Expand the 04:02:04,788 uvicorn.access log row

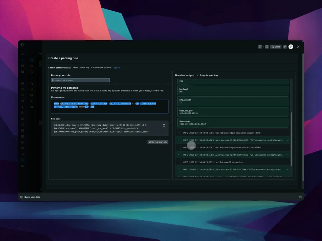click(178, 155)
